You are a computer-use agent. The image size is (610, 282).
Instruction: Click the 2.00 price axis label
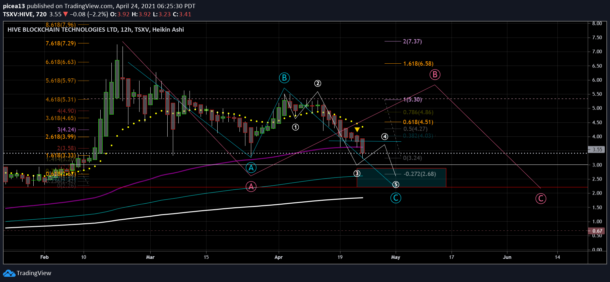coord(597,193)
